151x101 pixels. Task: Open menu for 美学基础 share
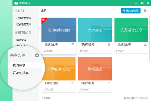click(109, 45)
